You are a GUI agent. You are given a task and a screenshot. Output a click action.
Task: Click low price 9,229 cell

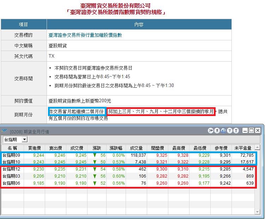click(x=204, y=155)
